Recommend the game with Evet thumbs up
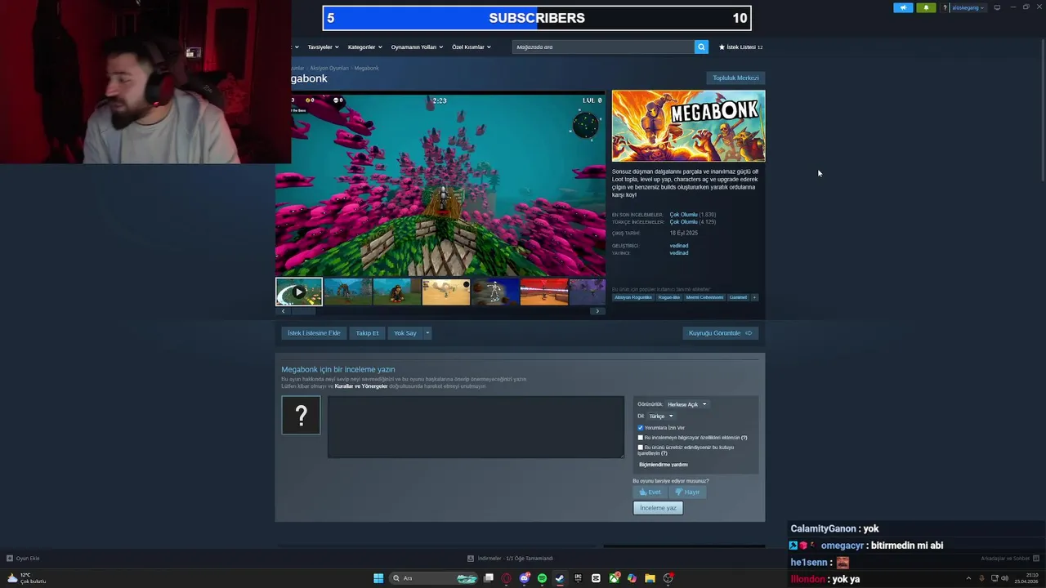Image resolution: width=1046 pixels, height=588 pixels. click(x=650, y=492)
